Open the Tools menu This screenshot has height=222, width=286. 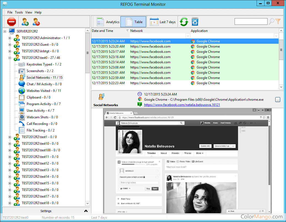pyautogui.click(x=19, y=12)
